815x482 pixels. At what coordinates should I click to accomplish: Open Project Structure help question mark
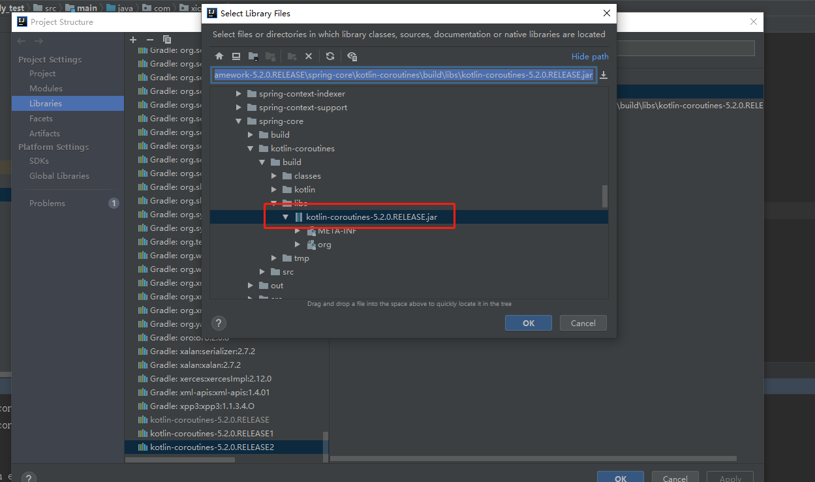29,478
